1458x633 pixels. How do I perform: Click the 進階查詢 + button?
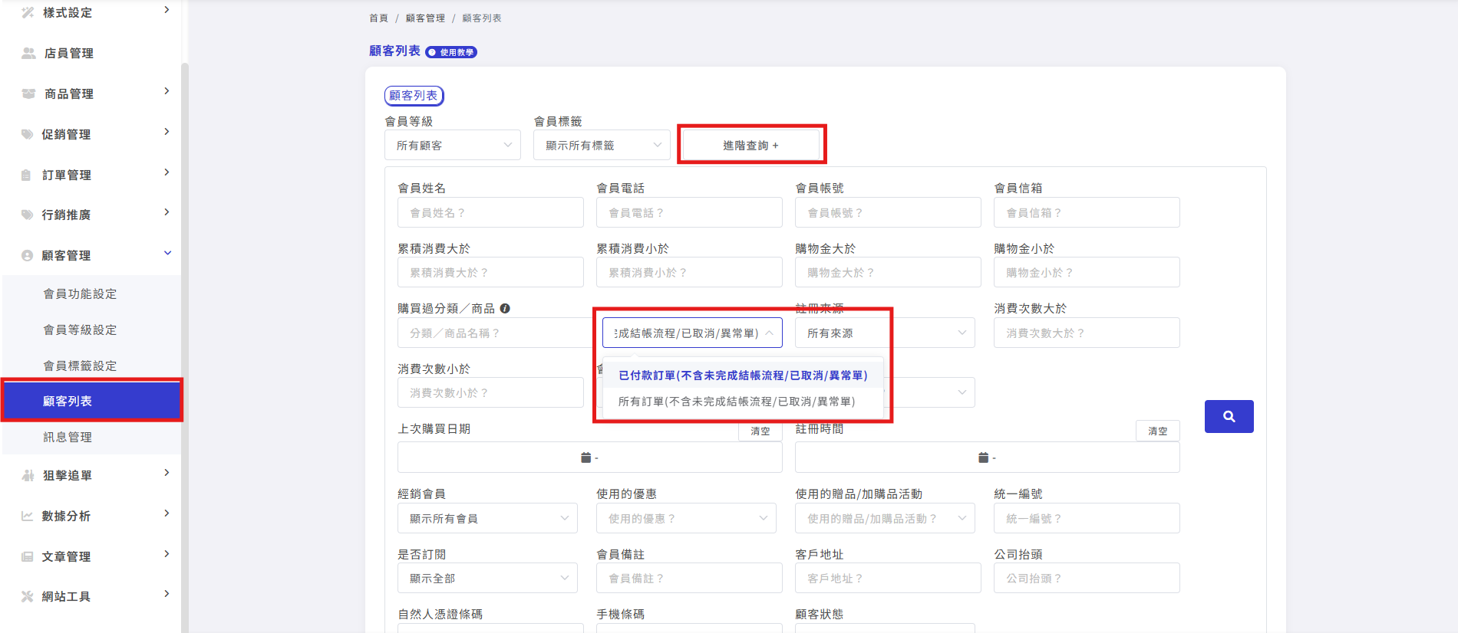[x=750, y=145]
